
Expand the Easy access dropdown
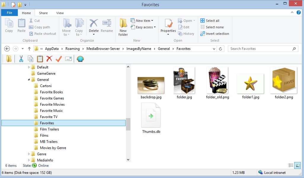click(143, 27)
